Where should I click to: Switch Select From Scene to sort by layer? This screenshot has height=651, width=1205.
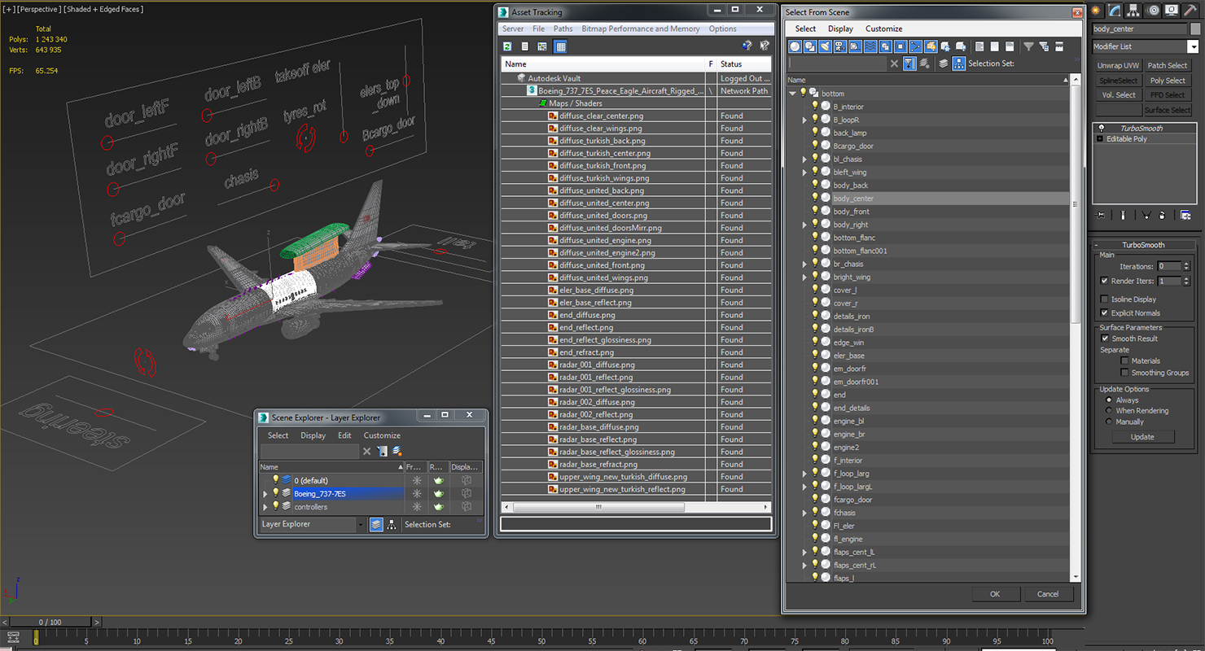pyautogui.click(x=944, y=63)
